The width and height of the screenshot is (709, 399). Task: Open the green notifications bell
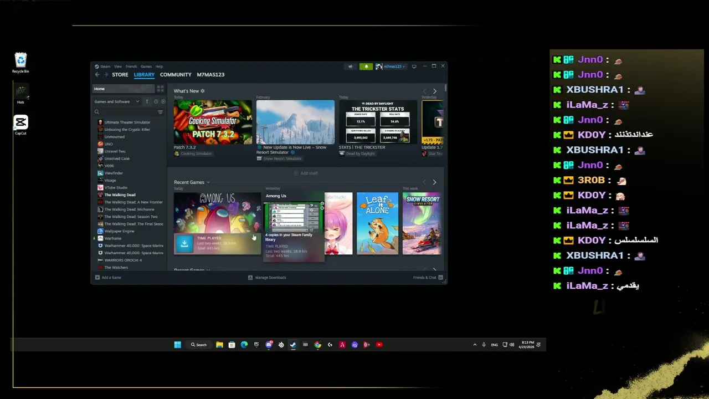pyautogui.click(x=366, y=66)
